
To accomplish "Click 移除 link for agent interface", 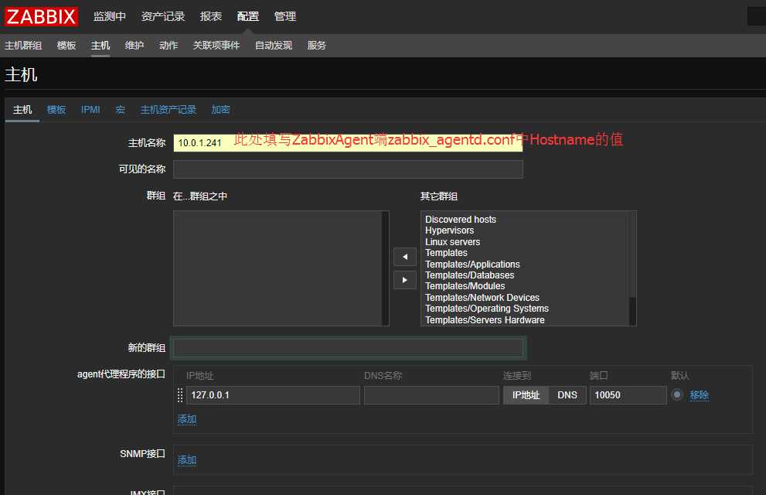I will point(699,394).
